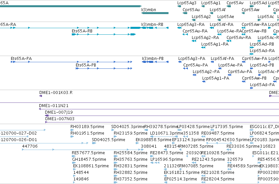Click the RH32882.5prime EST label

point(130,173)
